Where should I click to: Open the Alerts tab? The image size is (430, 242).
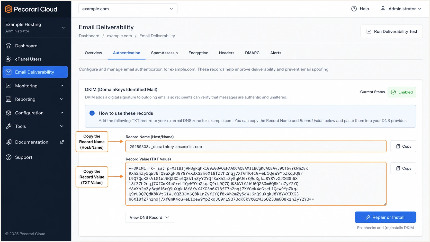[276, 53]
